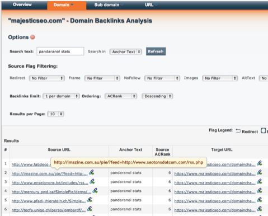Viewport: 268px width, 216px height.
Task: Open the enseignons.be source URL link
Action: click(50, 183)
